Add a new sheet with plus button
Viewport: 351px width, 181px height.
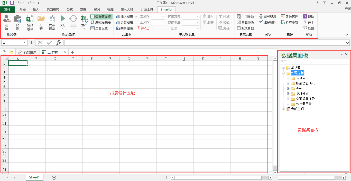click(54, 177)
